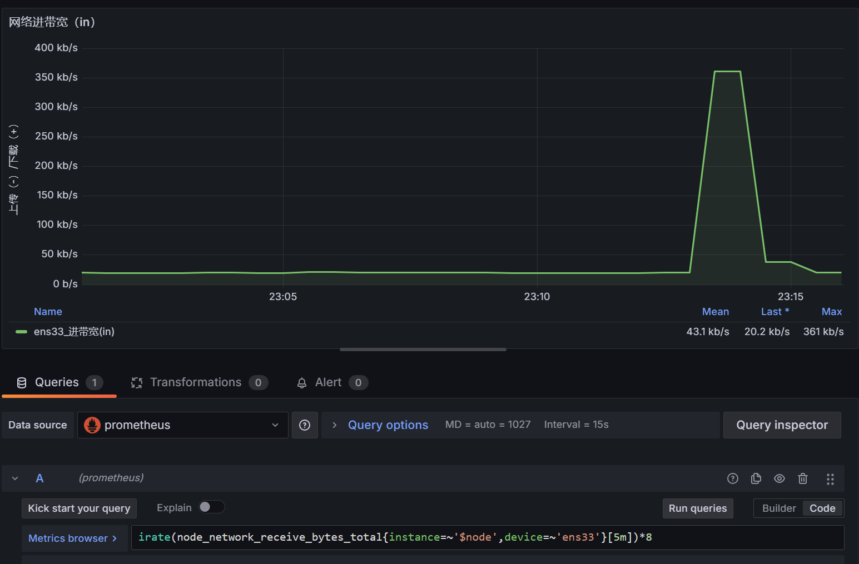
Task: Click the Transformations icon
Action: coord(137,383)
